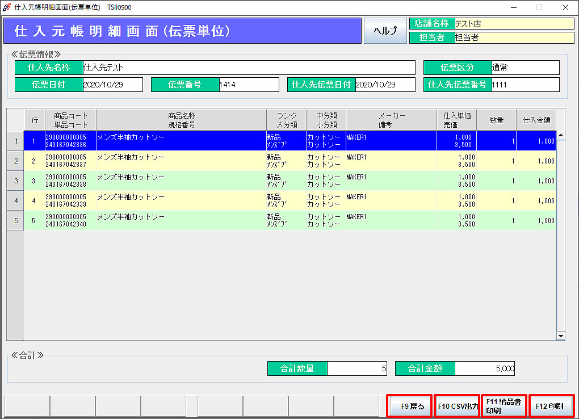Click the 仕入先伝票番号 field showing 1111
The width and height of the screenshot is (579, 419).
point(525,85)
